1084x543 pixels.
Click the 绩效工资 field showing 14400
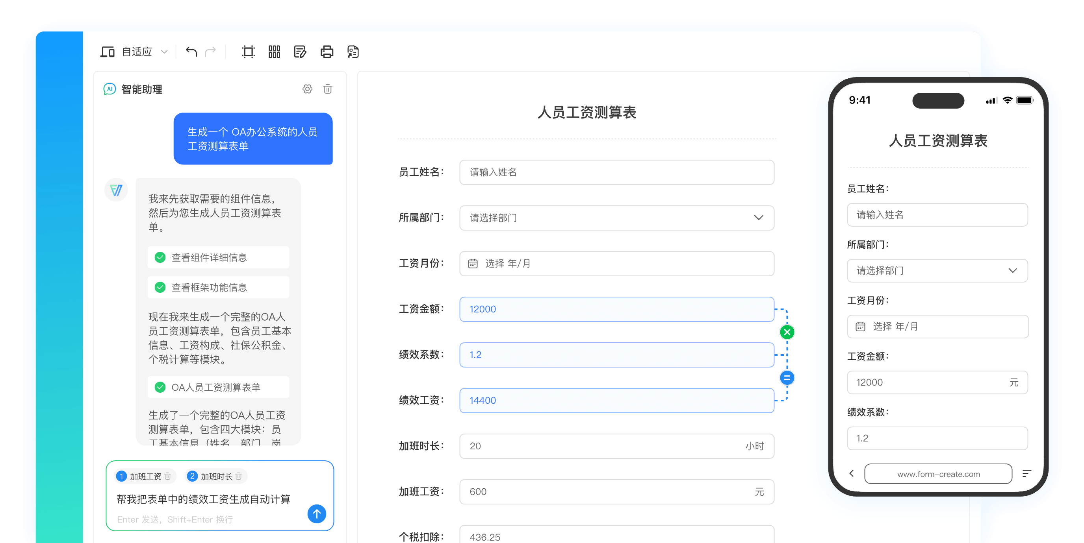pyautogui.click(x=616, y=401)
